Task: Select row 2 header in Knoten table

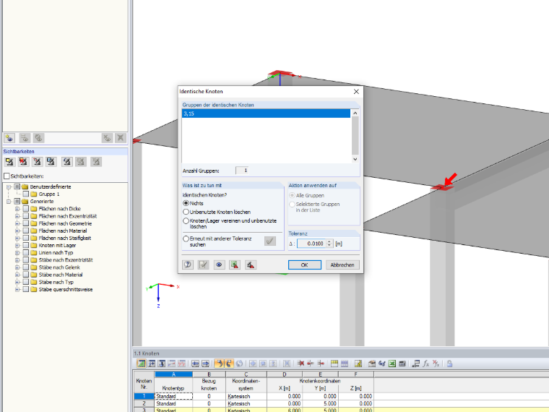Action: (144, 403)
